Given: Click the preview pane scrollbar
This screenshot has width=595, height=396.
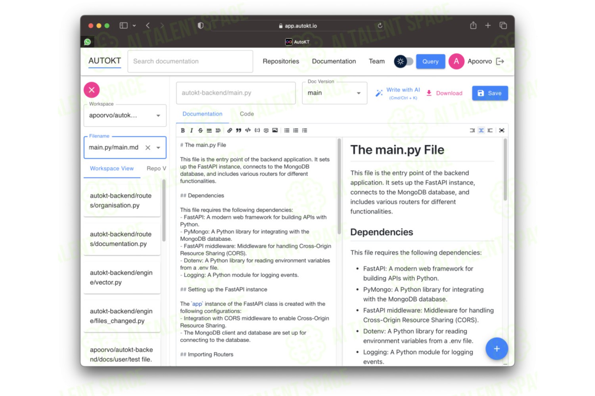Looking at the screenshot, I should pos(505,169).
